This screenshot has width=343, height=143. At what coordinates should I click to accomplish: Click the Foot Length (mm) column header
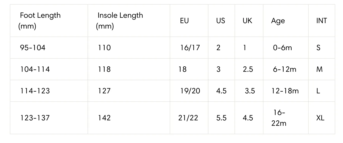[40, 21]
